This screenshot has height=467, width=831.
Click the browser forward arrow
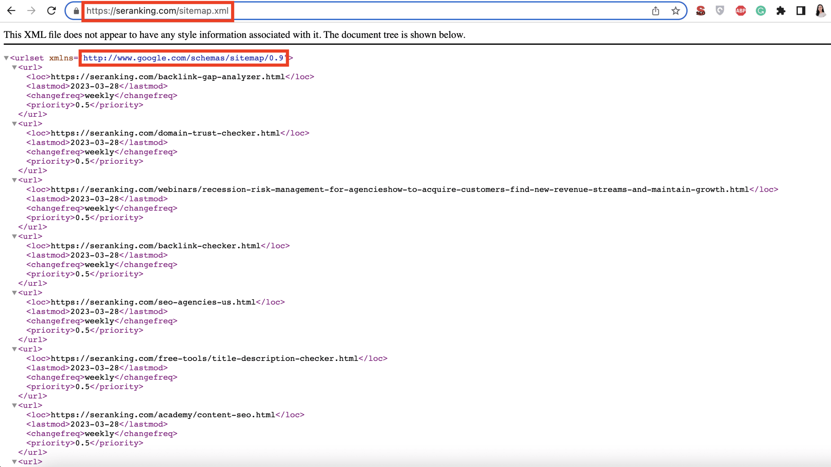click(31, 11)
